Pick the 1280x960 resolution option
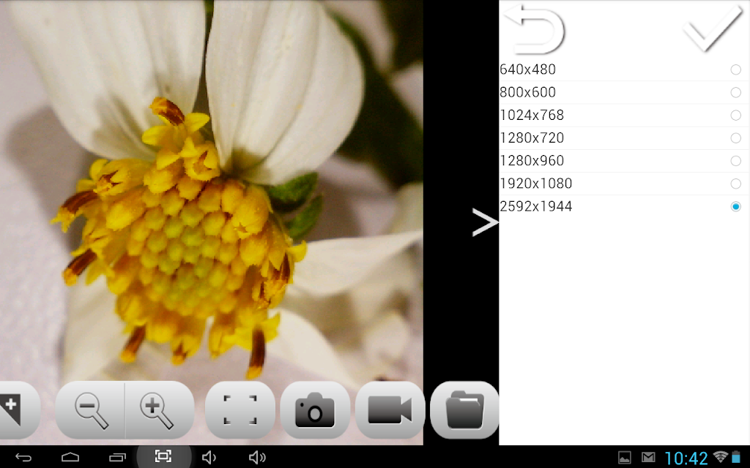 624,160
